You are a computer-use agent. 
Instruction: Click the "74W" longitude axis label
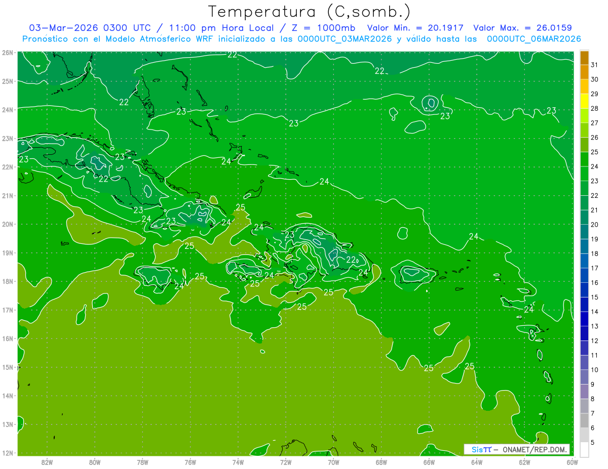[238, 462]
